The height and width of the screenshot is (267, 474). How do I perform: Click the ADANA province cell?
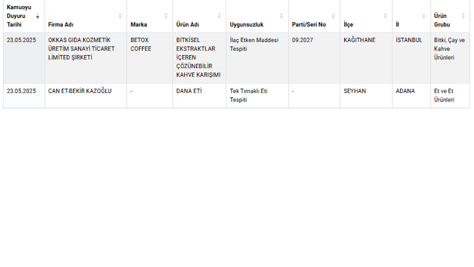coord(411,96)
